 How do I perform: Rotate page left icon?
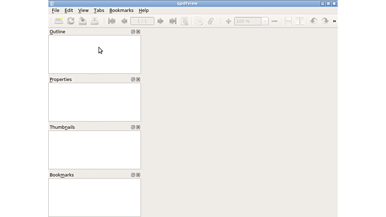(314, 21)
